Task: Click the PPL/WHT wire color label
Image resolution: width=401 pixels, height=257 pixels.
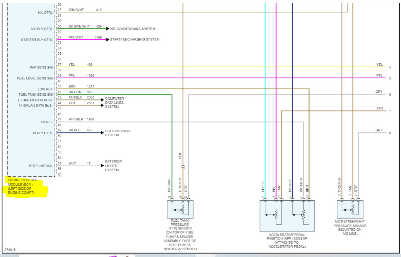Action: (x=76, y=37)
